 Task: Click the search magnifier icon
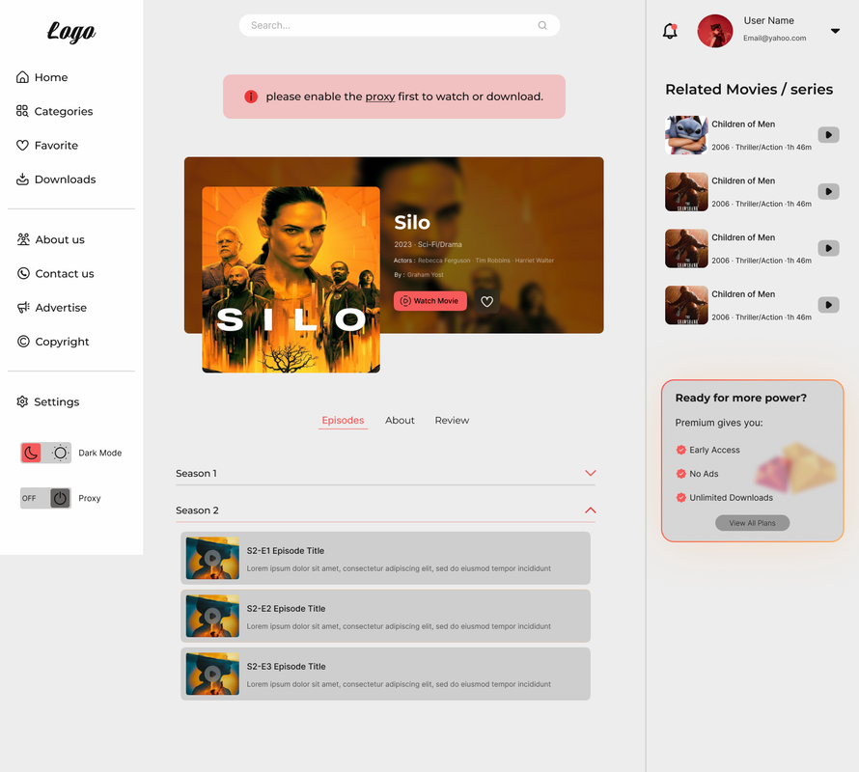pos(542,25)
